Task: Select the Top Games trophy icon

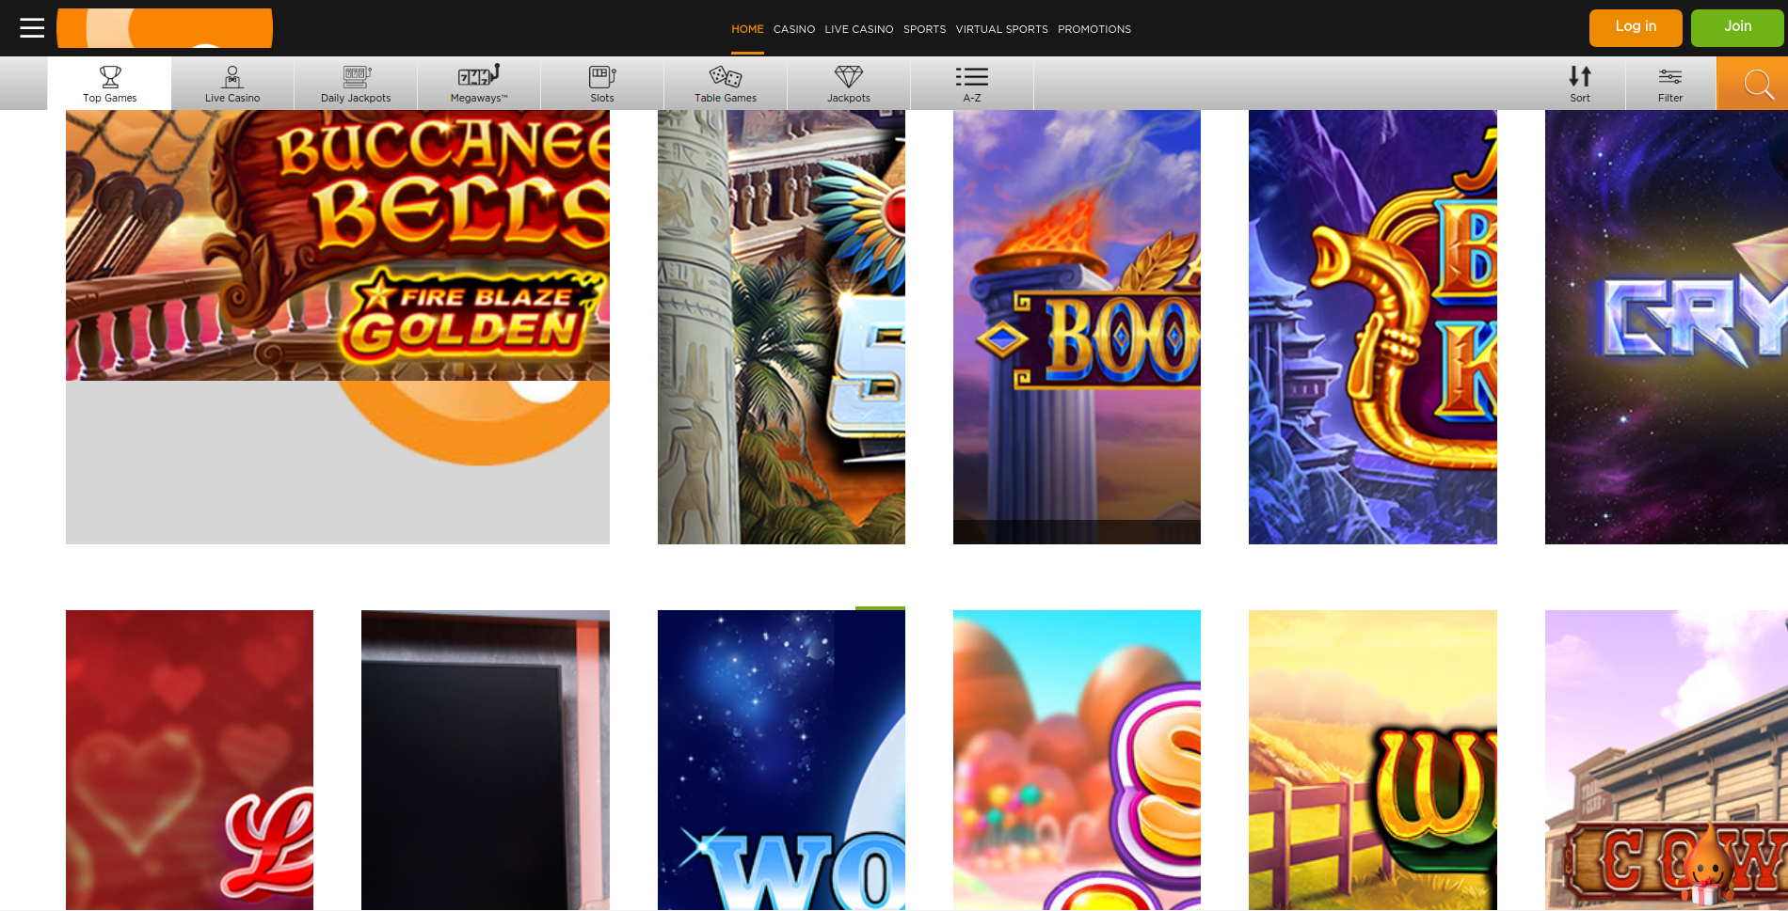Action: [110, 77]
